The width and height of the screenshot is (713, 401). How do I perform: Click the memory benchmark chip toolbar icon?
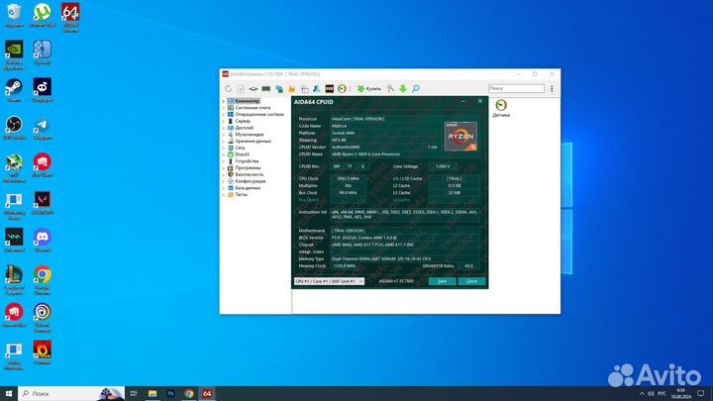tap(263, 89)
